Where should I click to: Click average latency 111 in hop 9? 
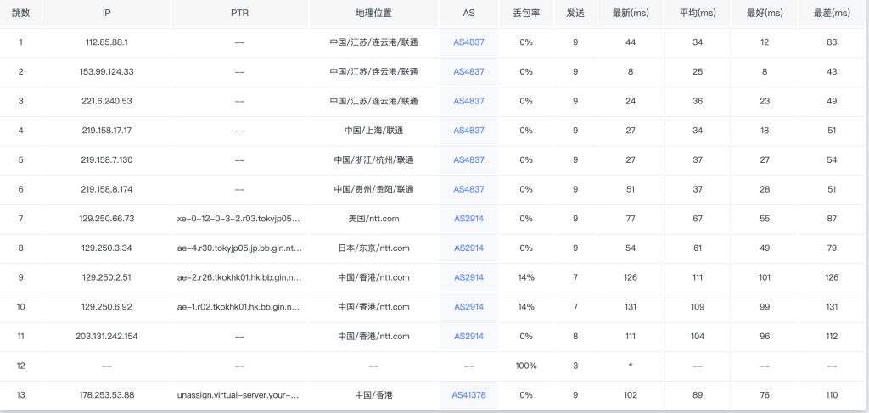click(698, 277)
